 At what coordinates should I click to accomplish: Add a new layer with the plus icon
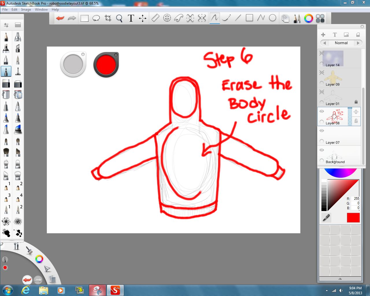(323, 34)
